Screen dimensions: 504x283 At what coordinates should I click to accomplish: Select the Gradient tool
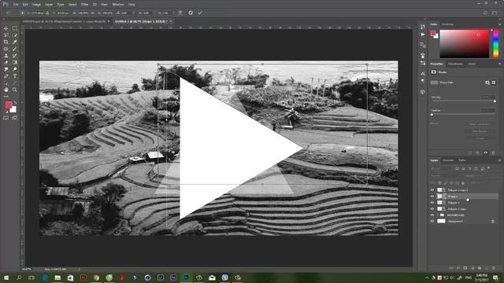15,63
